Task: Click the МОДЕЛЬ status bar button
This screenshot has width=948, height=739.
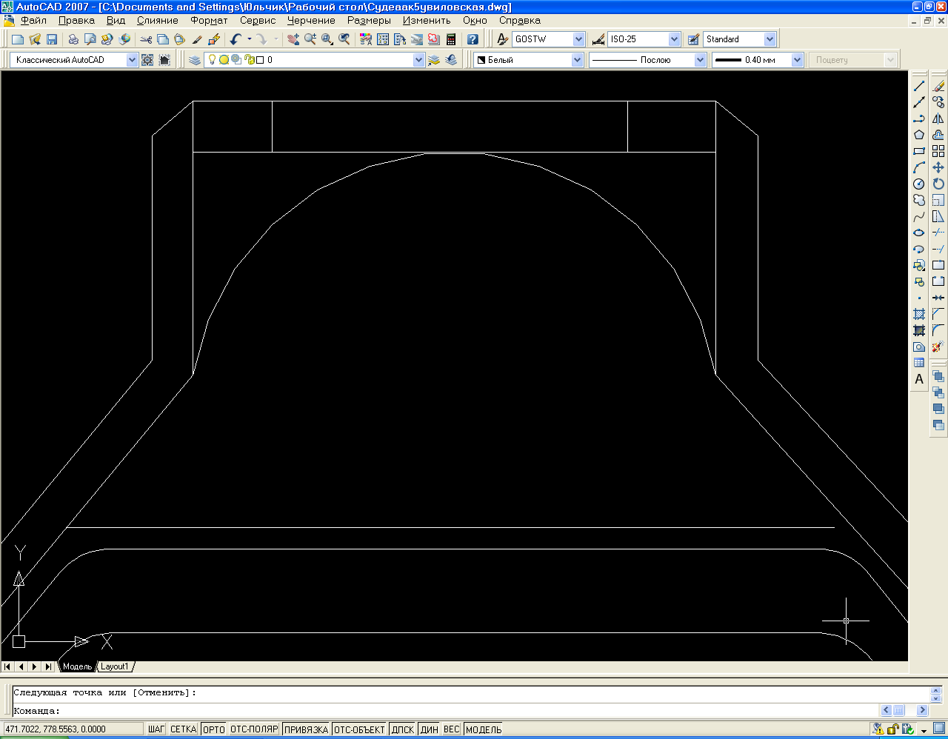Action: 484,729
